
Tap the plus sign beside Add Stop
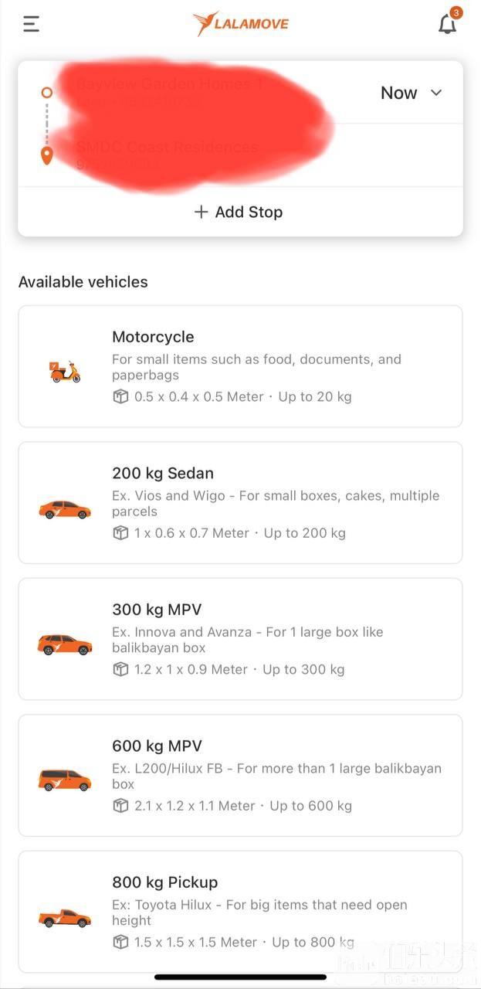pyautogui.click(x=202, y=212)
